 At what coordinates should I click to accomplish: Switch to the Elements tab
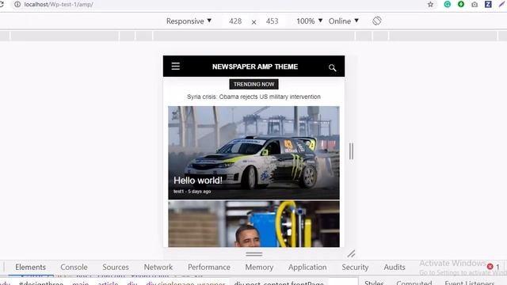(x=30, y=268)
